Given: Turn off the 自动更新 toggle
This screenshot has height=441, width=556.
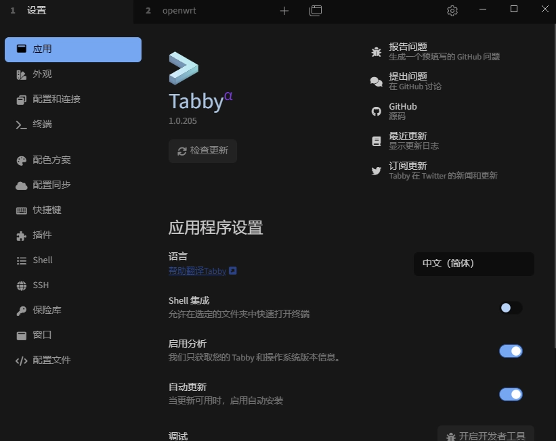Looking at the screenshot, I should coord(511,394).
